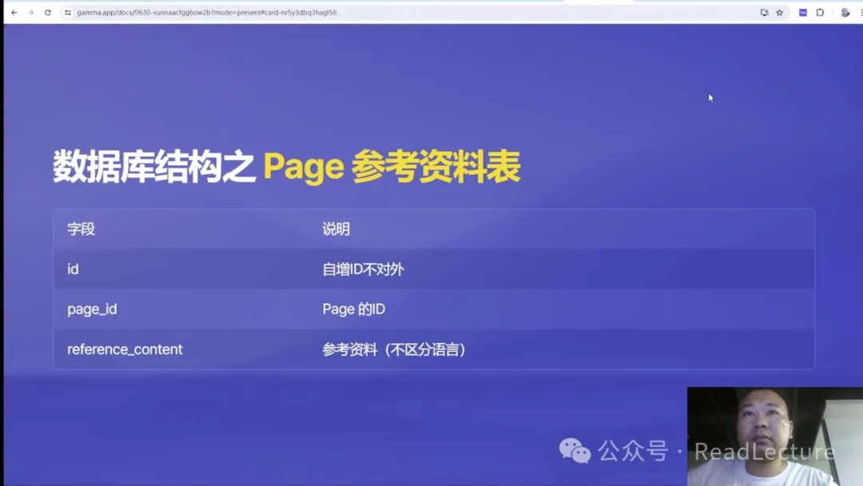Click the slide title 数据库结构之 Page 参考资料表
863x486 pixels.
[286, 167]
